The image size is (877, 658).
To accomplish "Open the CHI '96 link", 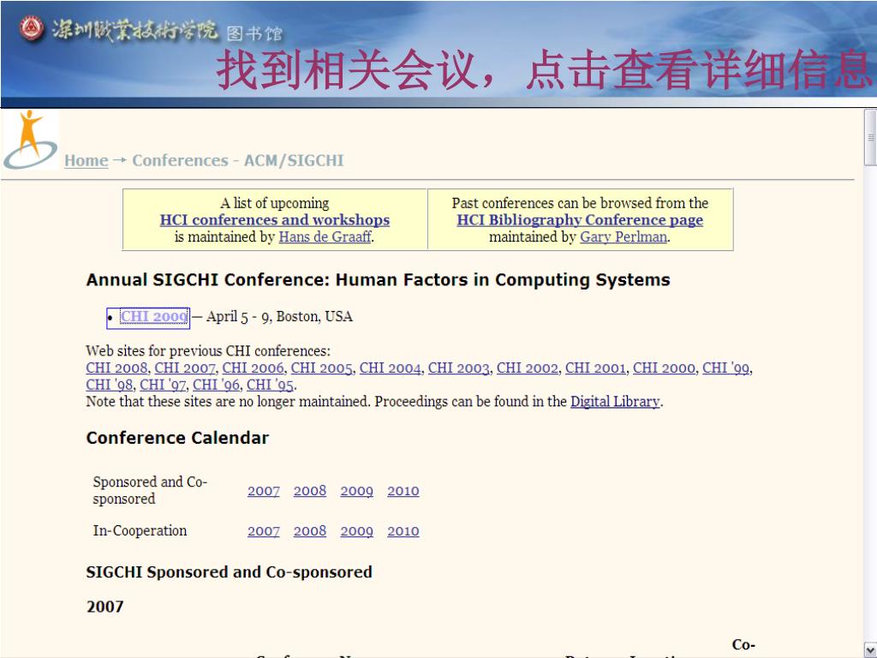I will coord(217,385).
